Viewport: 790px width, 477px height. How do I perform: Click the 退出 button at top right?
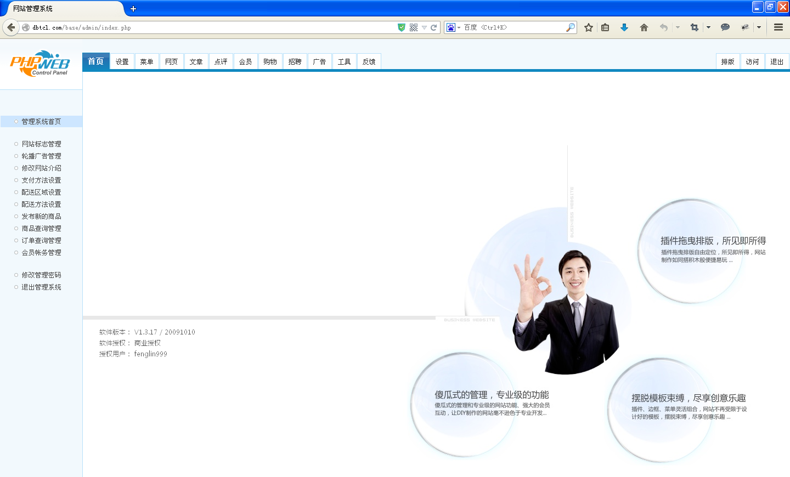[x=777, y=61]
